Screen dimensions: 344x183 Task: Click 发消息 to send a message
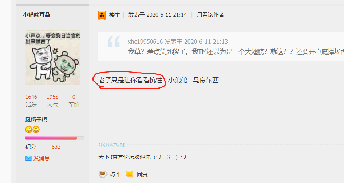point(41,159)
